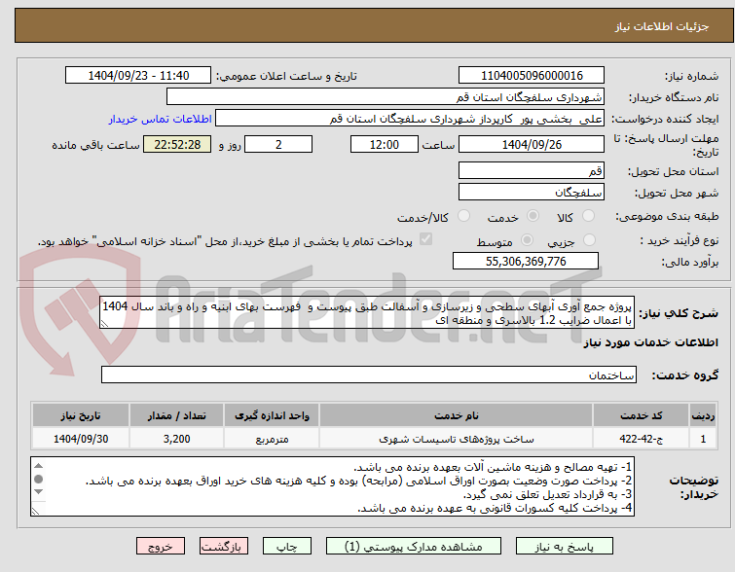Click the ردیف column header
This screenshot has width=735, height=572.
703,415
